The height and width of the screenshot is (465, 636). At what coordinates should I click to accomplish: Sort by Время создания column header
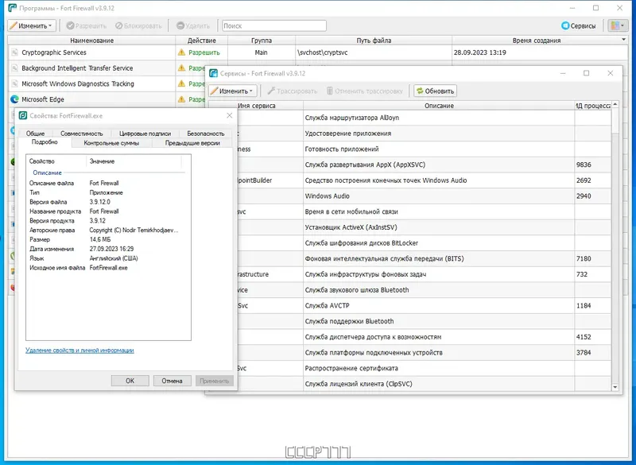point(536,40)
